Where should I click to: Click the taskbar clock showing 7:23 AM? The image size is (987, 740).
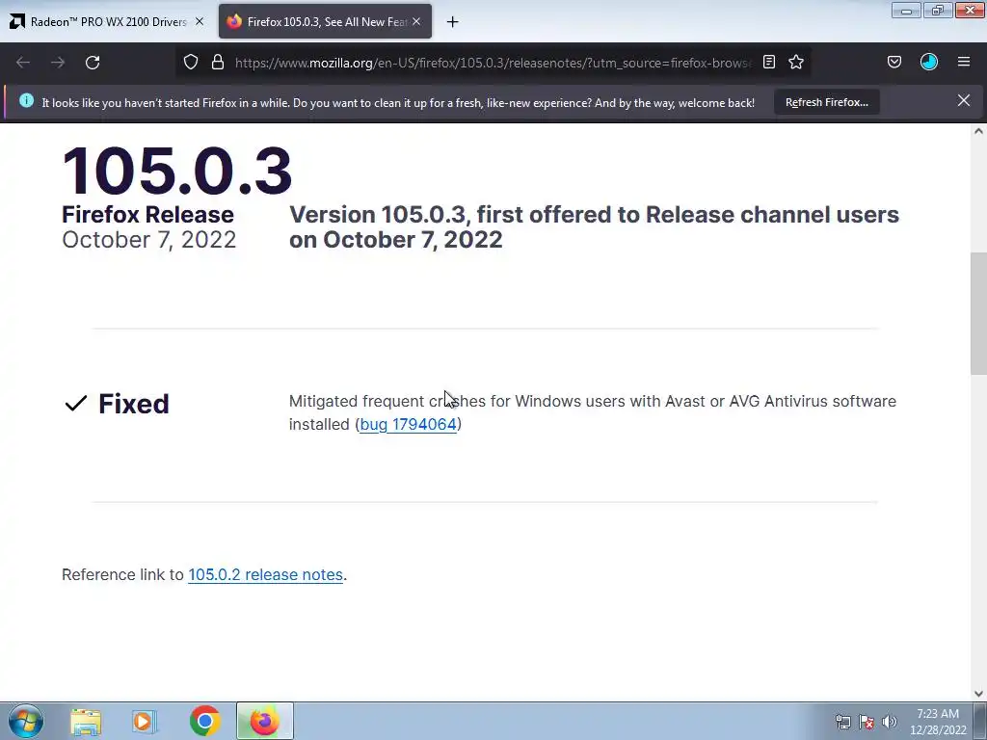[x=938, y=722]
